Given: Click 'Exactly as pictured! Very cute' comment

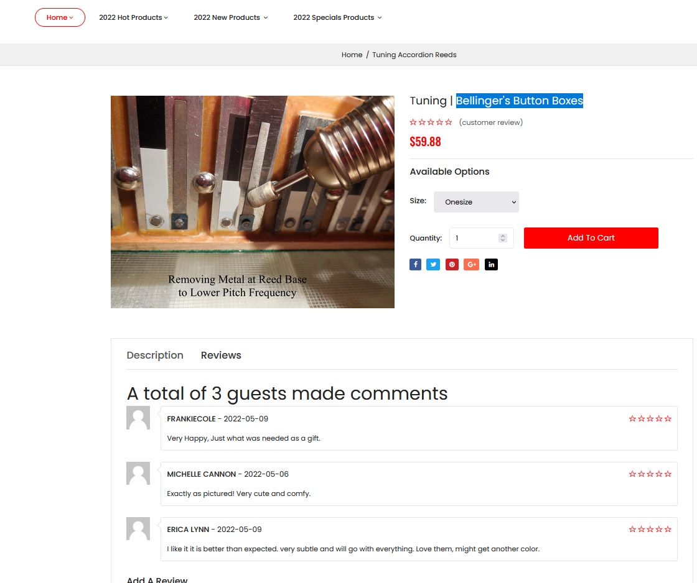Looking at the screenshot, I should 239,493.
